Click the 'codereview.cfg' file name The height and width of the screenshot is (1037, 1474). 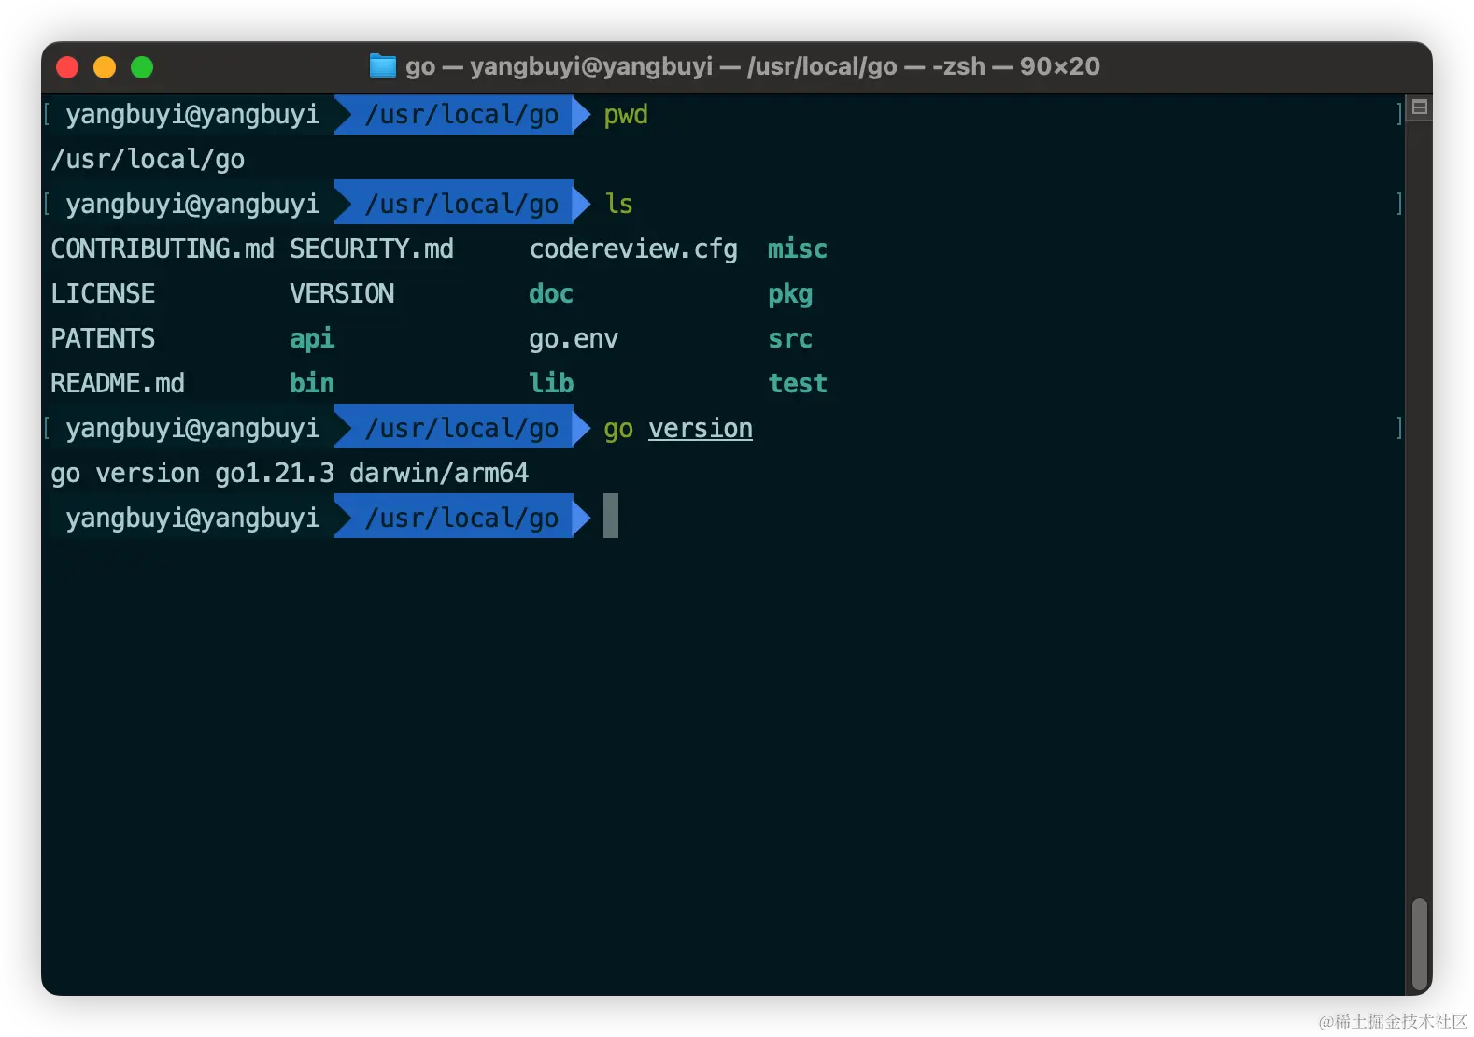click(633, 249)
